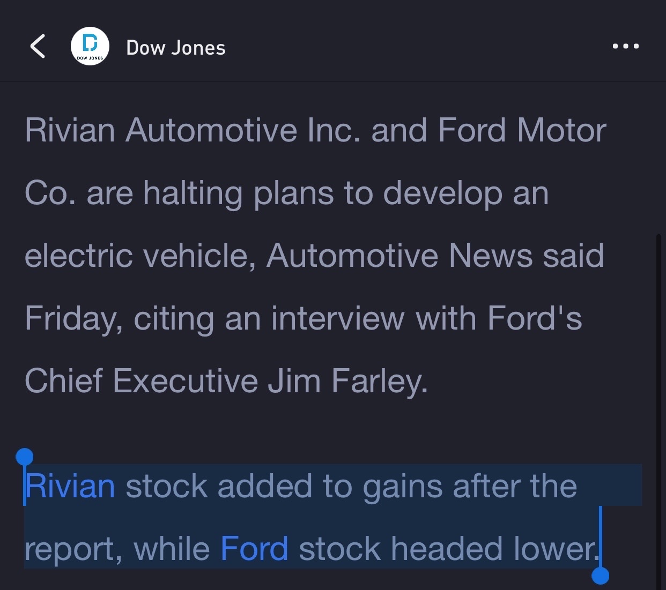
Task: Open the blue Rivian stock link
Action: [x=70, y=486]
